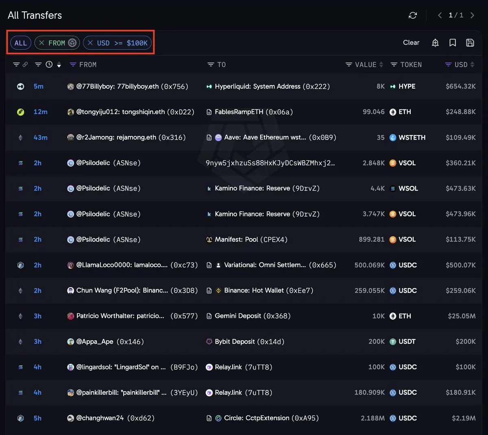Screen dimensions: 488x435
Task: Open @changhwan24 sender address
Action: pos(111,418)
